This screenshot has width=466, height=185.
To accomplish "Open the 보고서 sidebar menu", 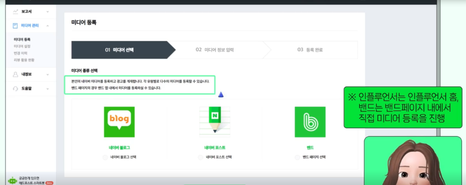I will pos(31,12).
